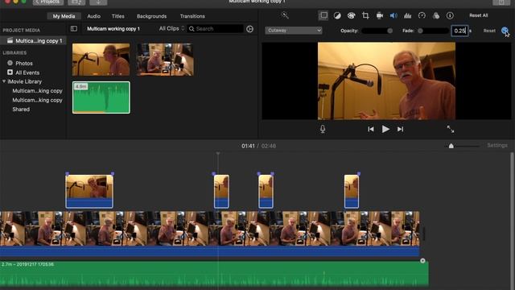Click the timeline vertical scrollbar
515x290 pixels.
click(x=512, y=220)
